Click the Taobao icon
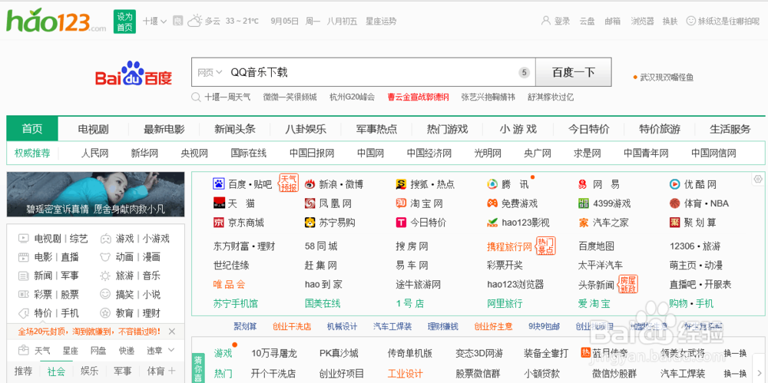The width and height of the screenshot is (768, 383). pyautogui.click(x=401, y=203)
